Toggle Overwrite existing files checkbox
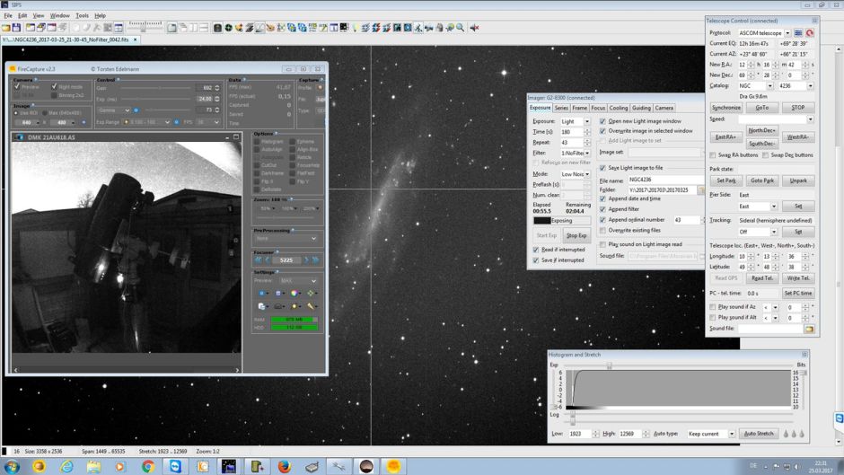The image size is (844, 475). 602,230
